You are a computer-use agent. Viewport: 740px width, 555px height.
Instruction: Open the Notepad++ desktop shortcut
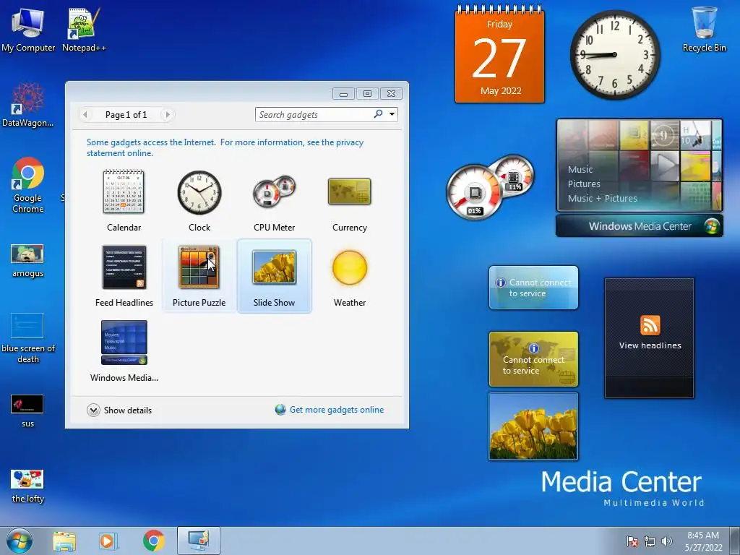point(84,30)
